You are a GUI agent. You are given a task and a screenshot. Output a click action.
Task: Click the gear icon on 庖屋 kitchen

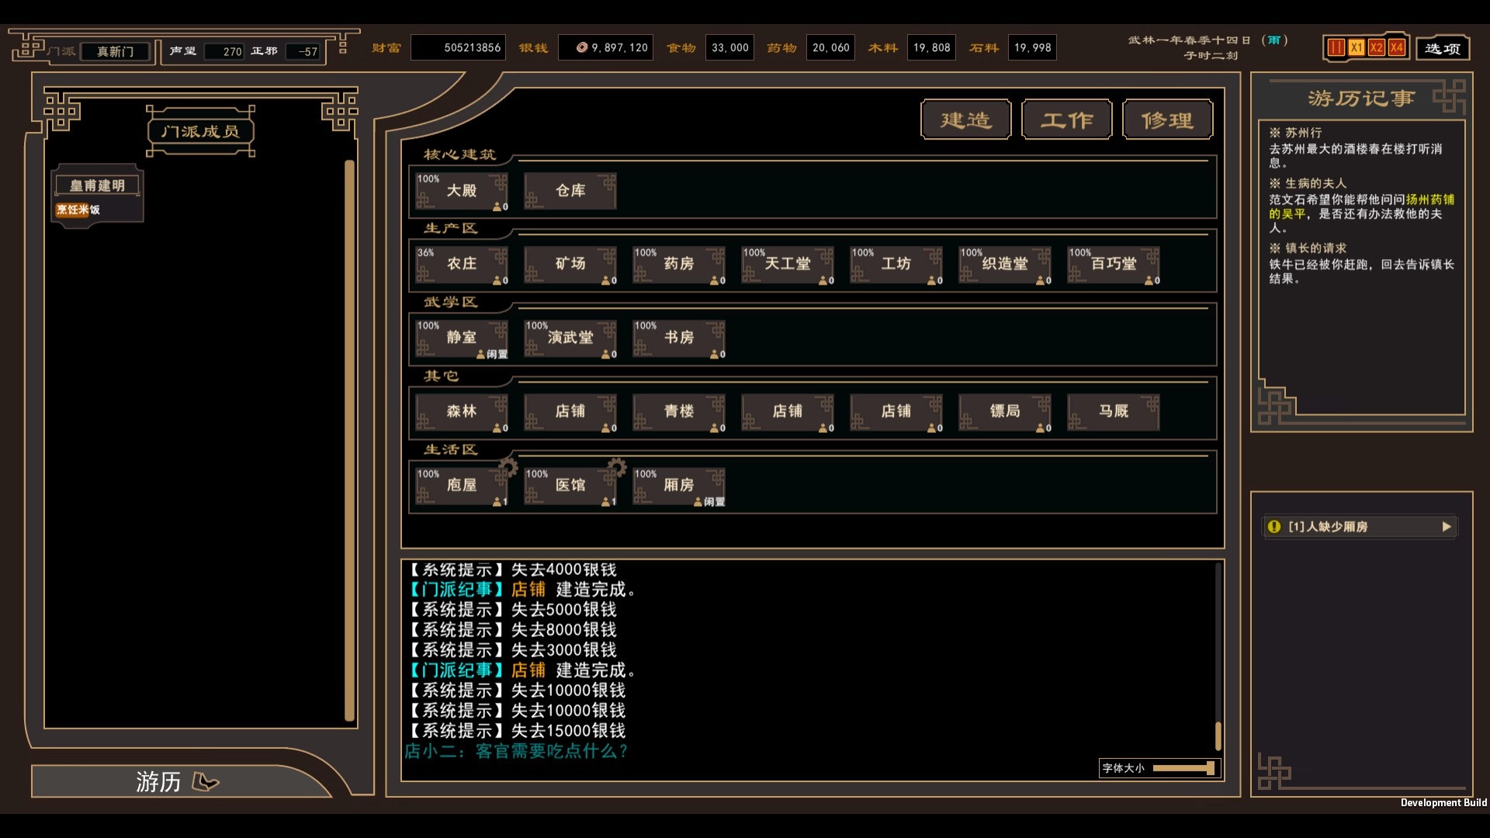click(508, 467)
